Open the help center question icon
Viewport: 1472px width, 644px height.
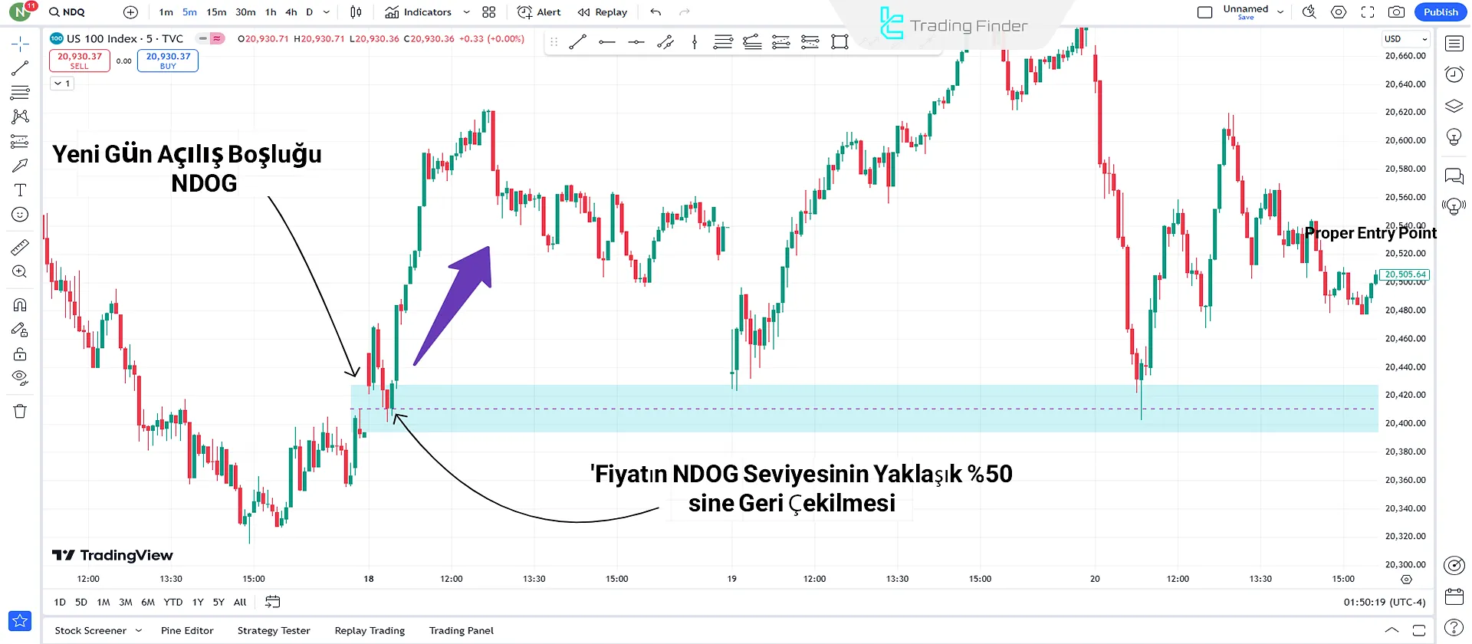pyautogui.click(x=1454, y=627)
